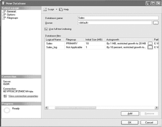Click the Sales_log row path cell
This screenshot has height=127, width=162.
point(156,47)
